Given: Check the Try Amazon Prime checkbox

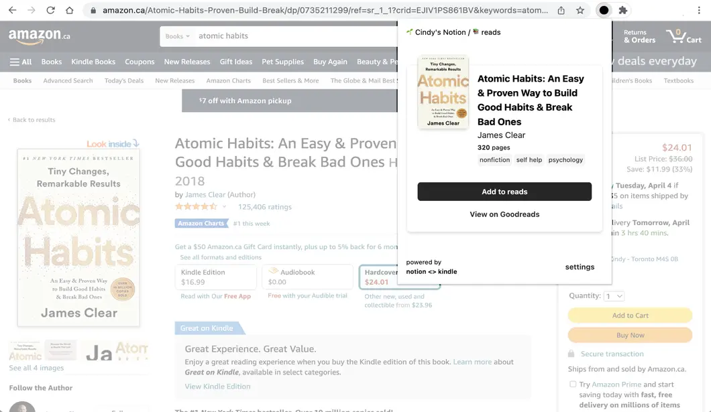Looking at the screenshot, I should [x=573, y=384].
